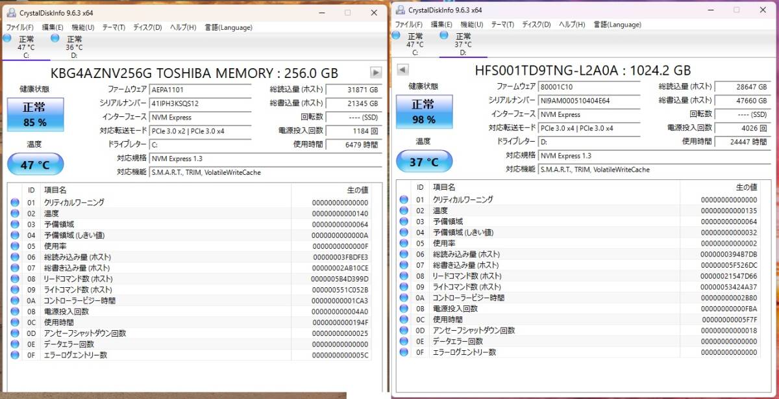This screenshot has height=399, width=779.
Task: Select orb for 予備領域 row (ID 03) in HFS001TD9TNG window
Action: [404, 222]
